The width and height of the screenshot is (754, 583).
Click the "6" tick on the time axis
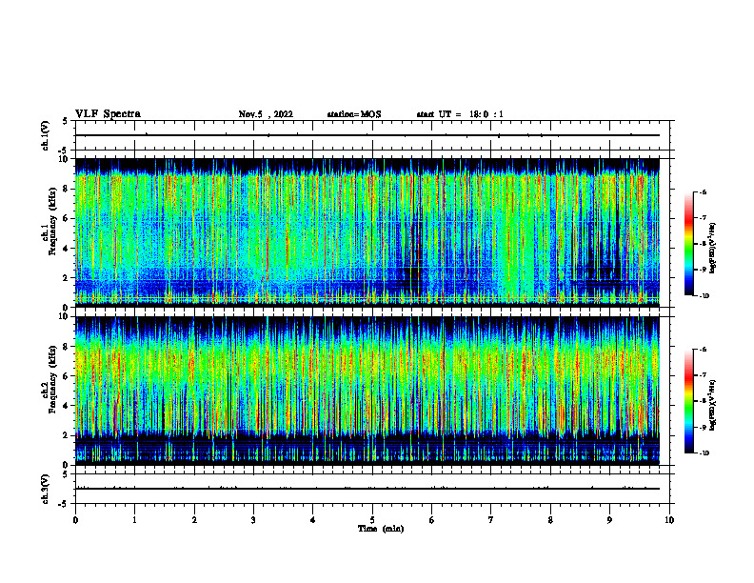432,520
